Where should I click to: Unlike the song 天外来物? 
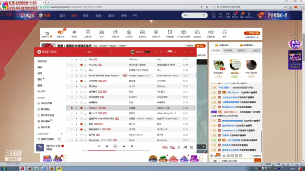click(82, 81)
